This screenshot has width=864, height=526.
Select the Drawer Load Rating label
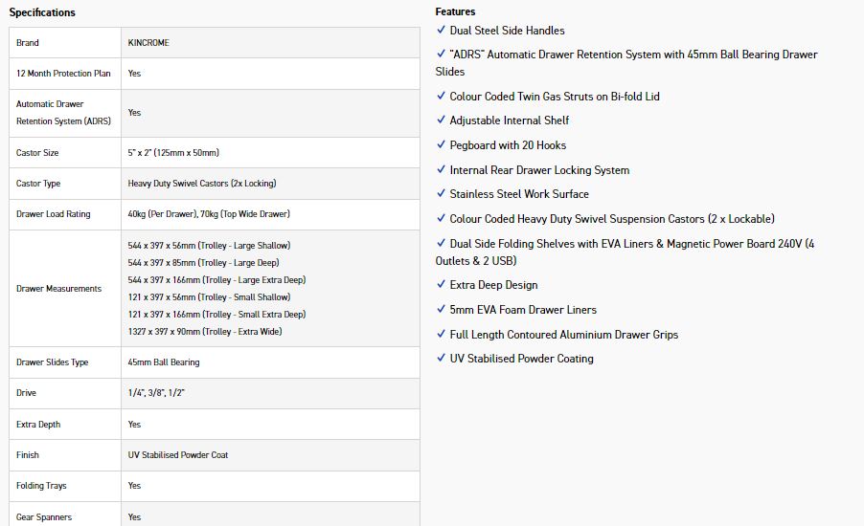click(x=54, y=214)
